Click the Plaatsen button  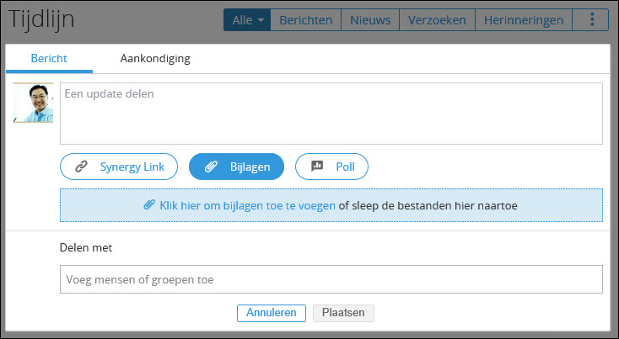(x=343, y=313)
